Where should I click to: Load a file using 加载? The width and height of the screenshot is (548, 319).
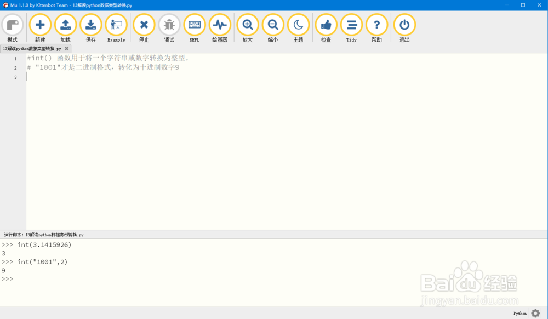coord(65,28)
